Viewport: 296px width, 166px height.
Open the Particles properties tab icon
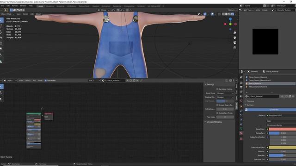tap(241, 115)
